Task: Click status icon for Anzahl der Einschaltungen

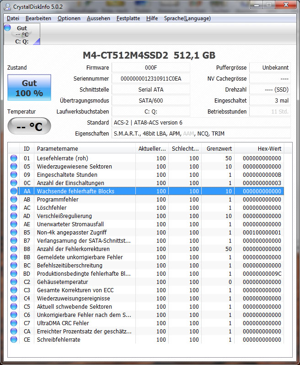Action: (x=14, y=183)
